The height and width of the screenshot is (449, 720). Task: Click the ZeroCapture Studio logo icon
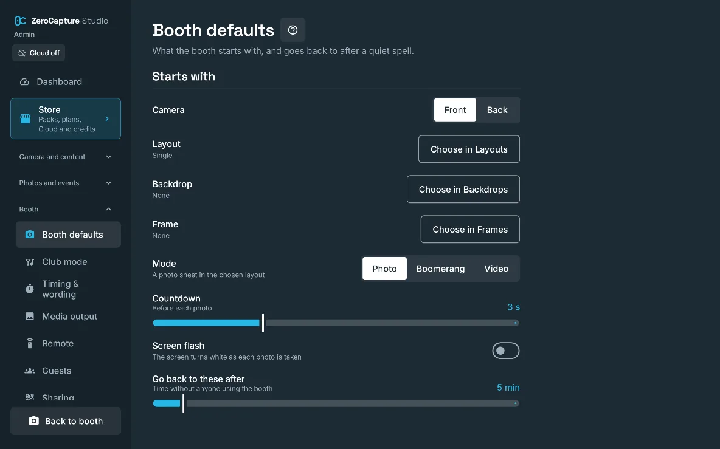(x=20, y=21)
